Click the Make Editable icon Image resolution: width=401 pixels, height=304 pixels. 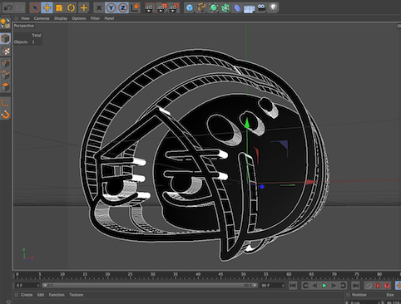(5, 24)
